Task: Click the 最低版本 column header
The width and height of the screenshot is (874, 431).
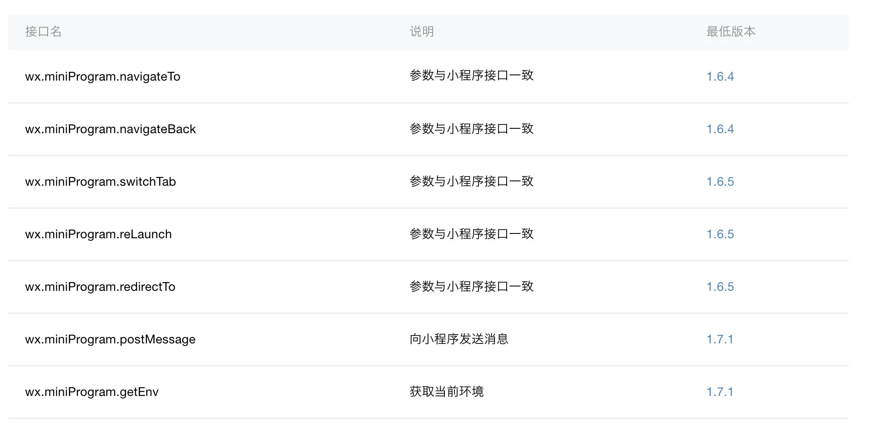Action: [x=730, y=32]
